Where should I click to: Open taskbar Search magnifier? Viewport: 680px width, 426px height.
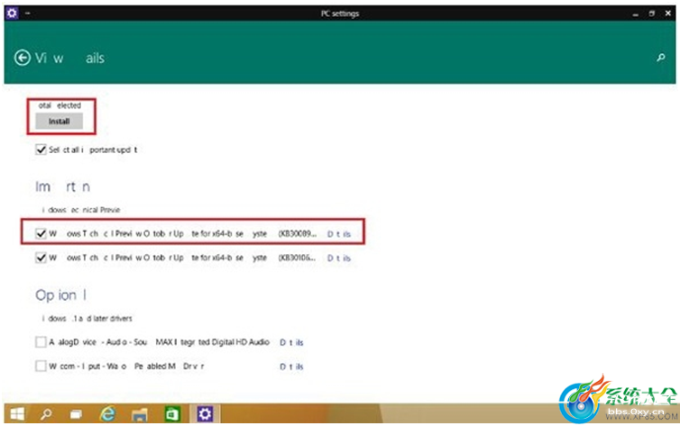[46, 415]
